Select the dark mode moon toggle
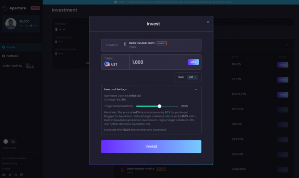Screen dimensions: 299x178 pyautogui.click(x=14, y=141)
